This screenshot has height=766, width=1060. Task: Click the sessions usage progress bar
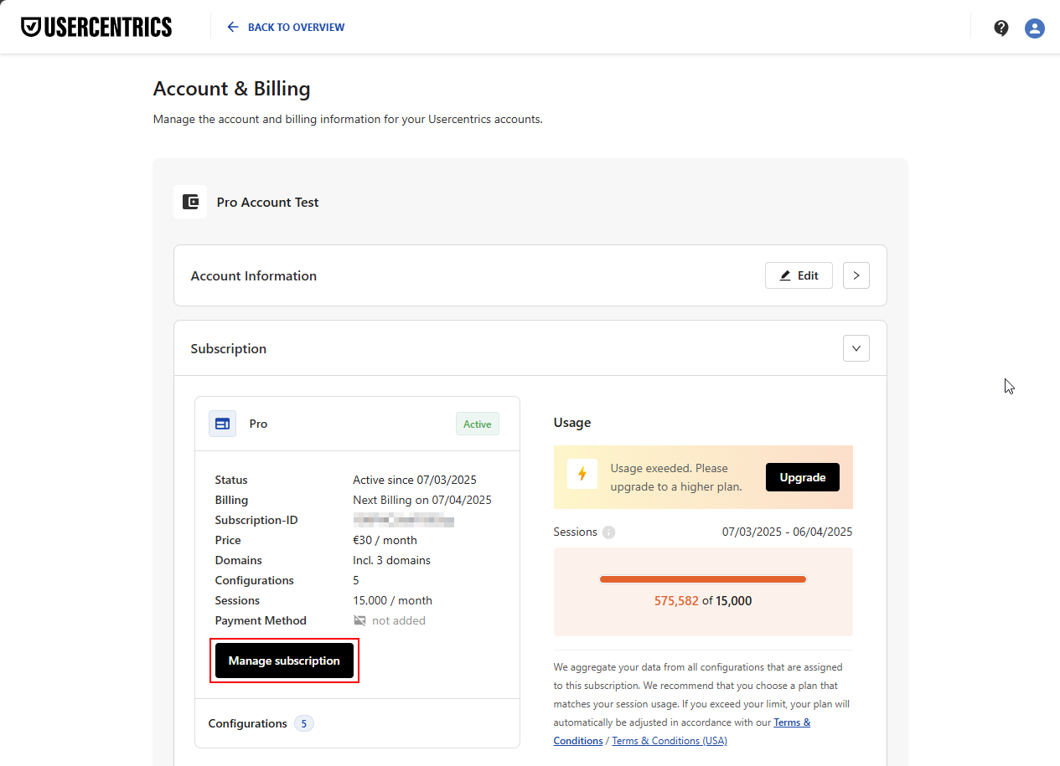[703, 579]
